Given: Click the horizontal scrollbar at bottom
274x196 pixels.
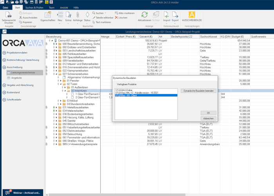Looking at the screenshot, I should click(x=117, y=194).
